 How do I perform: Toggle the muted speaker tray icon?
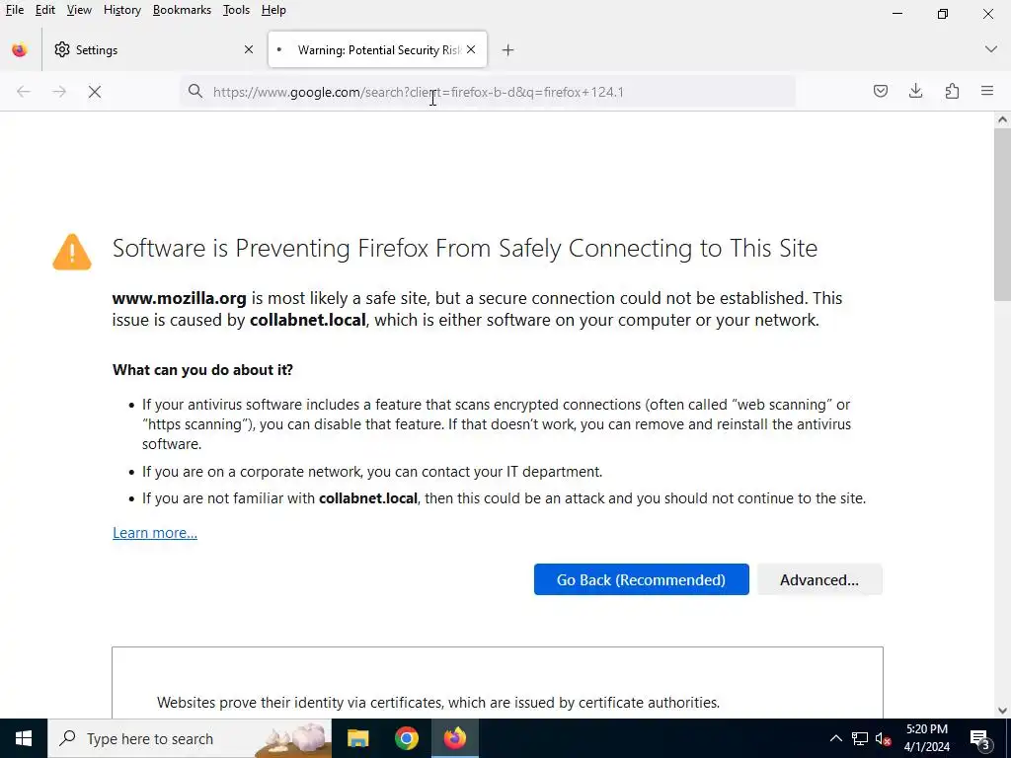[885, 739]
